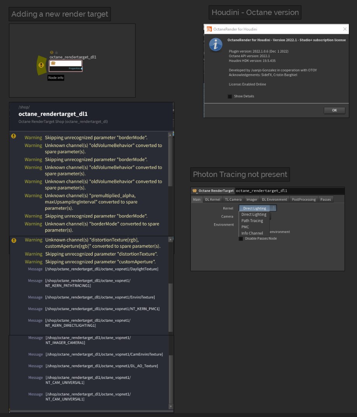Open the PostProcessing tab
Viewport: 357px width, 417px height.
[304, 200]
